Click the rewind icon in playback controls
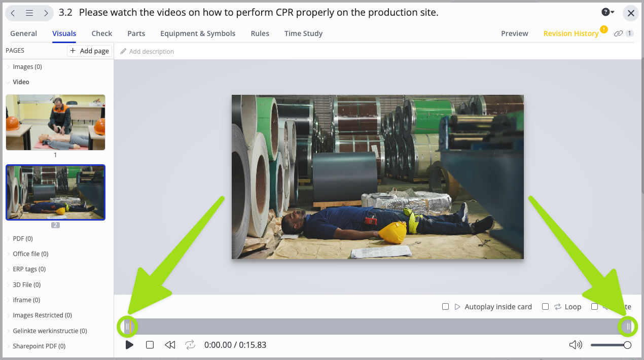The height and width of the screenshot is (360, 644). [x=170, y=345]
